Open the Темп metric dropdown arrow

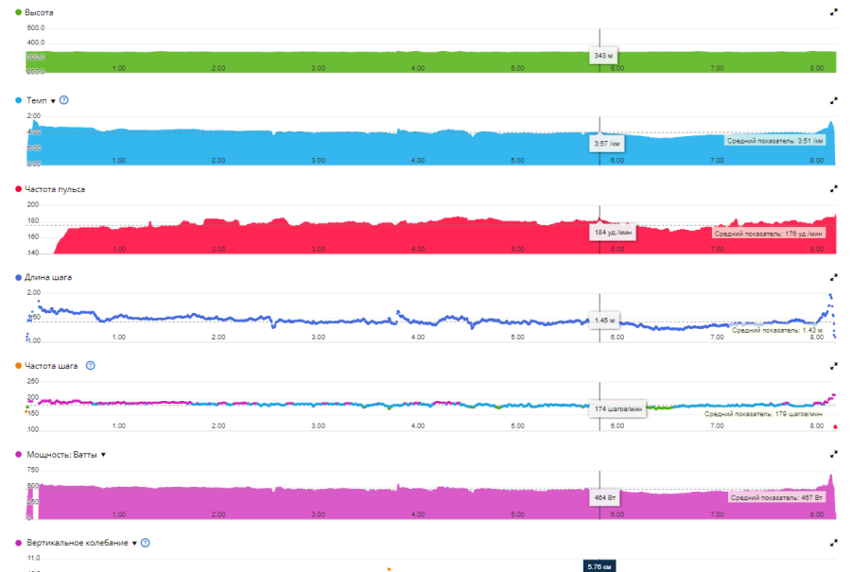pos(53,100)
